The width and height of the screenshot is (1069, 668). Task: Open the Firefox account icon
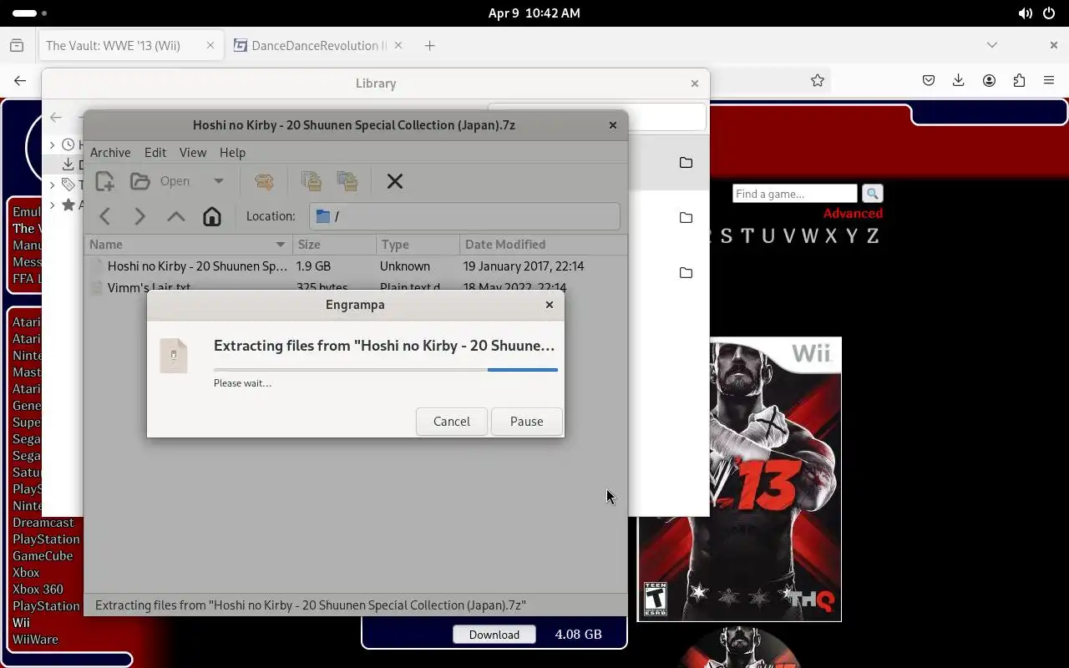click(989, 81)
